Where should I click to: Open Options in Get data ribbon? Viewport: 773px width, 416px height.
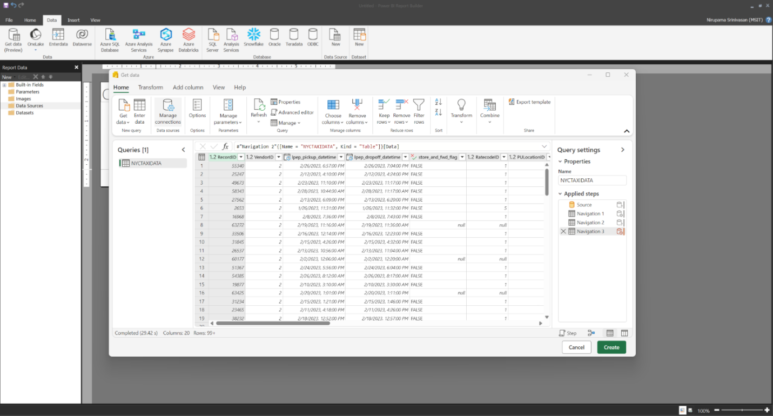pyautogui.click(x=197, y=109)
